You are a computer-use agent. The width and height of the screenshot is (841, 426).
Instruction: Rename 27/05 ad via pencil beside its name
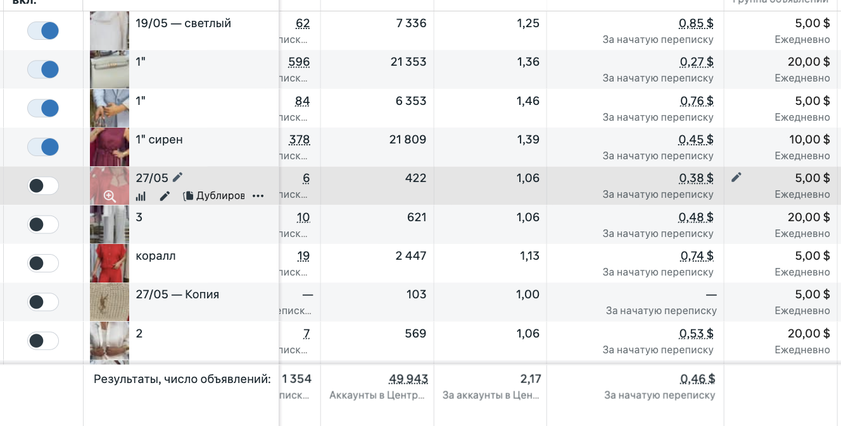point(177,178)
